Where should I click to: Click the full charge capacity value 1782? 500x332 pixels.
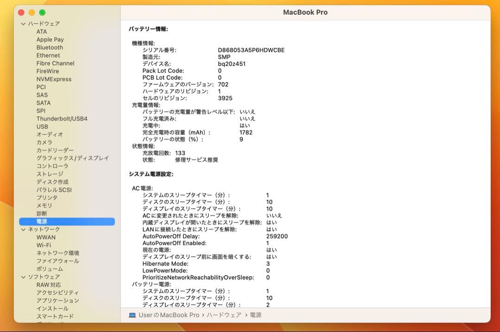click(246, 133)
